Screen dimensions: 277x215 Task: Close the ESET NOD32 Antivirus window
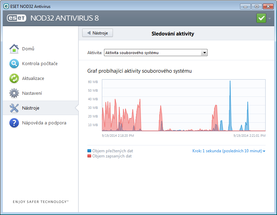point(268,7)
